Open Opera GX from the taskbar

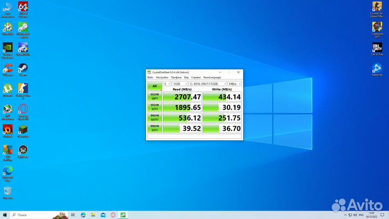113,215
